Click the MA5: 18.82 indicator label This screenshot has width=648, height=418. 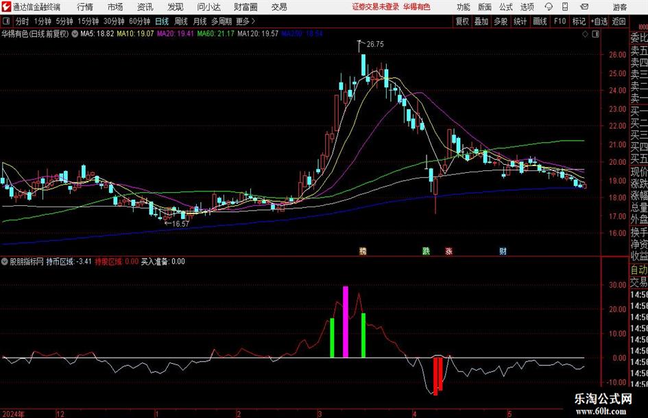coord(97,34)
